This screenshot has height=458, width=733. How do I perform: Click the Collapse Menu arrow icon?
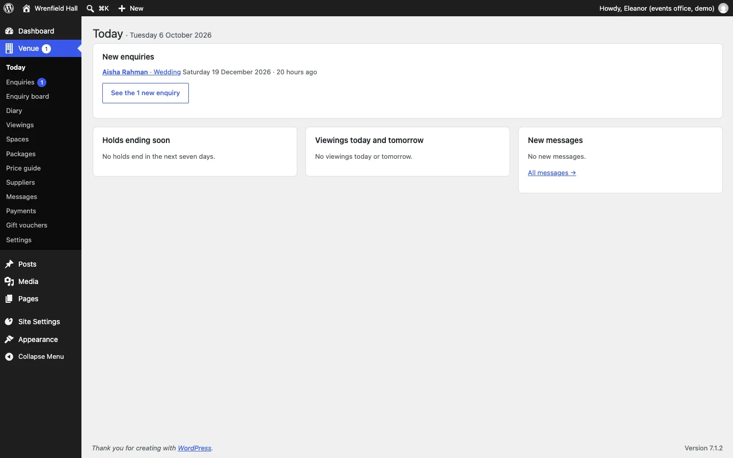point(9,357)
